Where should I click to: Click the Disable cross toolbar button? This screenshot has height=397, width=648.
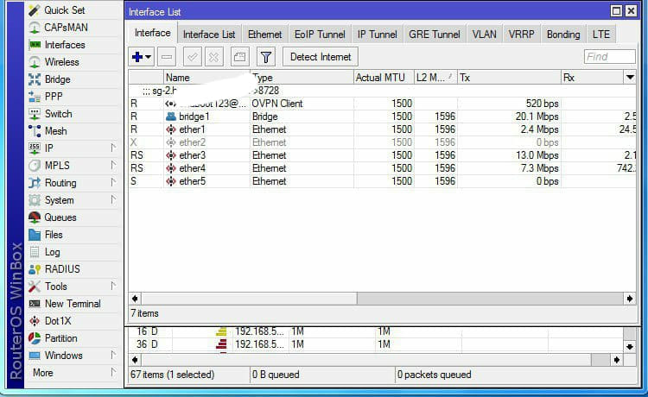coord(213,57)
